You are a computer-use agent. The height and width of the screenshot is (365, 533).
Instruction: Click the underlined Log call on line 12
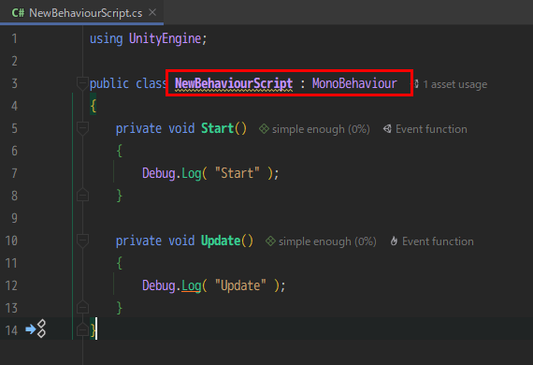pyautogui.click(x=192, y=285)
